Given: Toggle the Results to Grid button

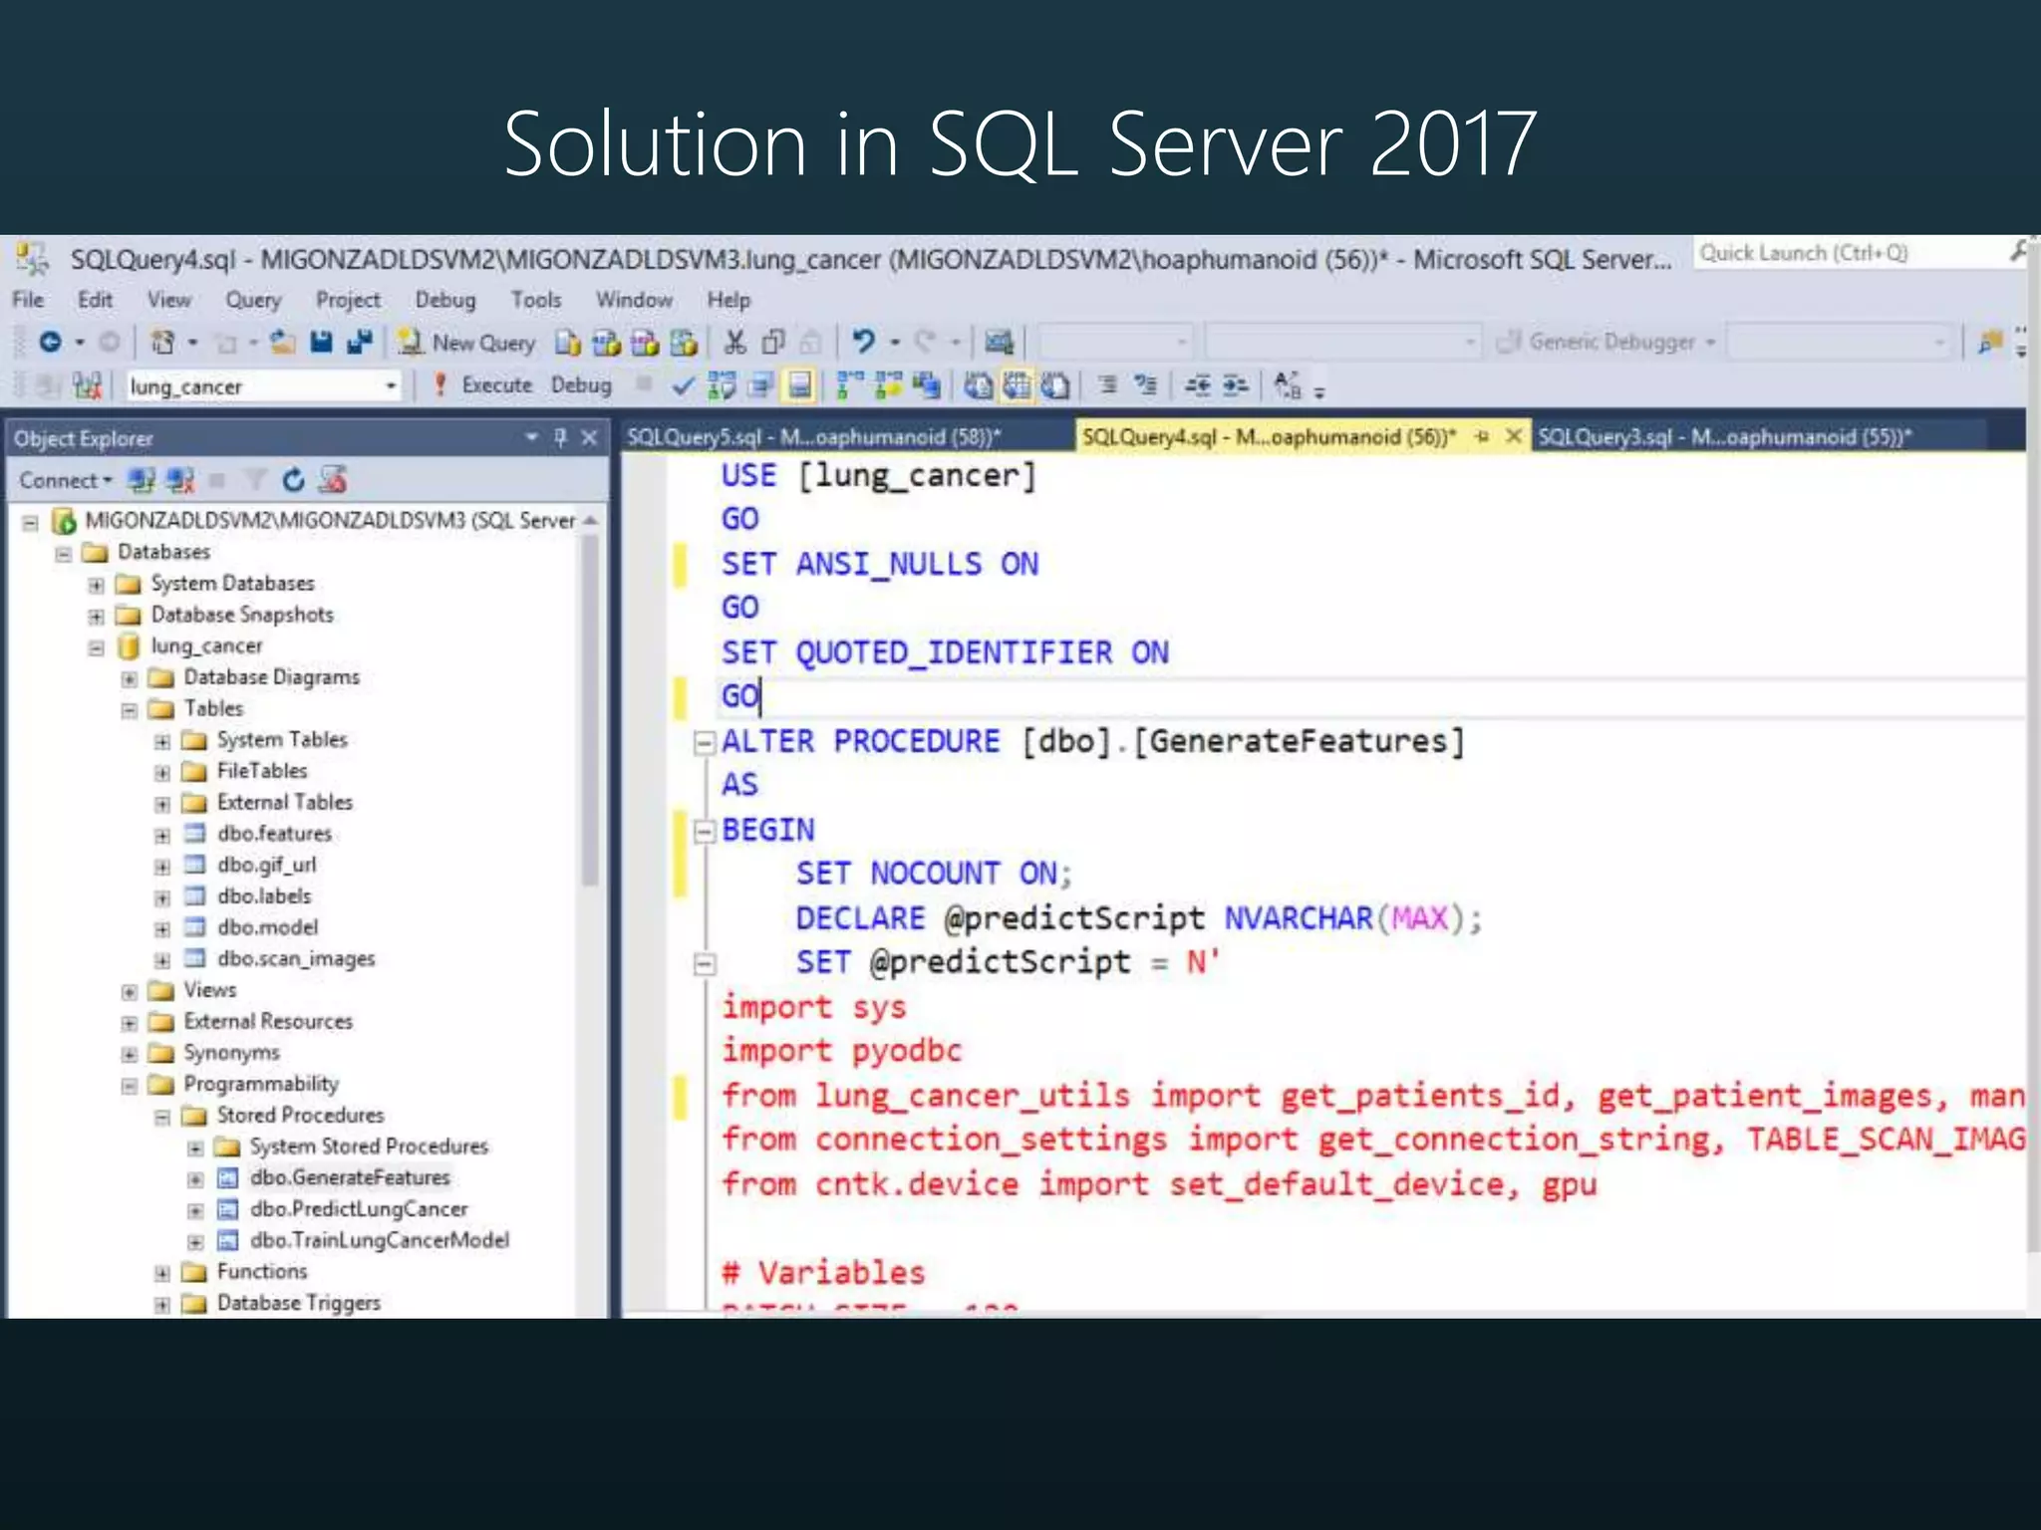Looking at the screenshot, I should 1017,385.
